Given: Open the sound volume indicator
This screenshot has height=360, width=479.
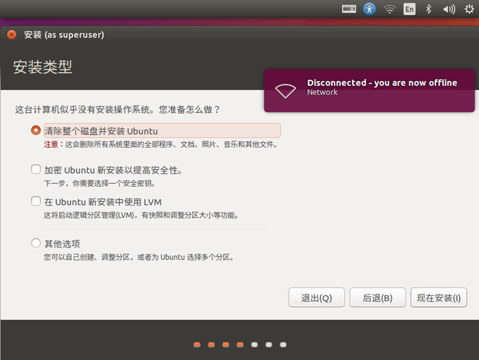Looking at the screenshot, I should click(449, 9).
